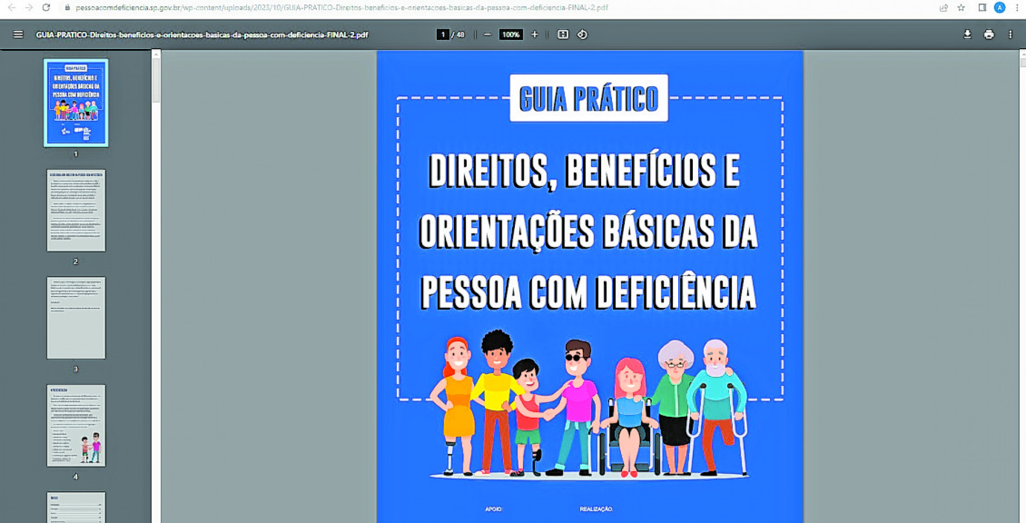Click the share page icon in address bar
Screen dimensions: 1026x523
(x=944, y=8)
